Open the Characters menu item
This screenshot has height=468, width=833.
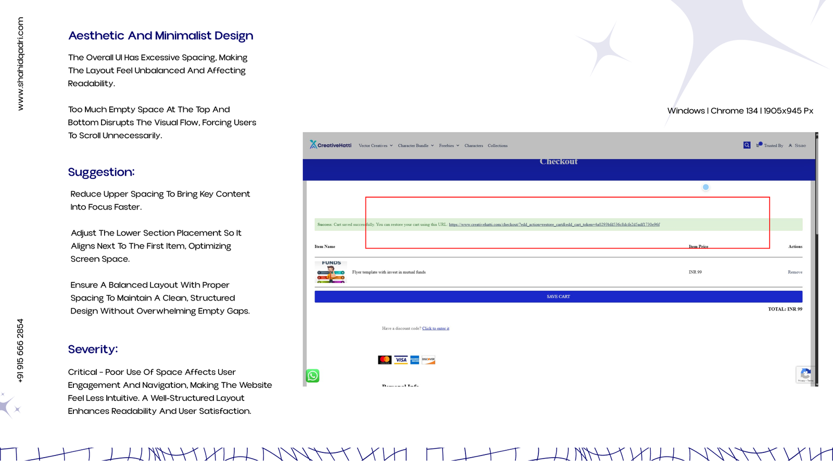pyautogui.click(x=473, y=146)
